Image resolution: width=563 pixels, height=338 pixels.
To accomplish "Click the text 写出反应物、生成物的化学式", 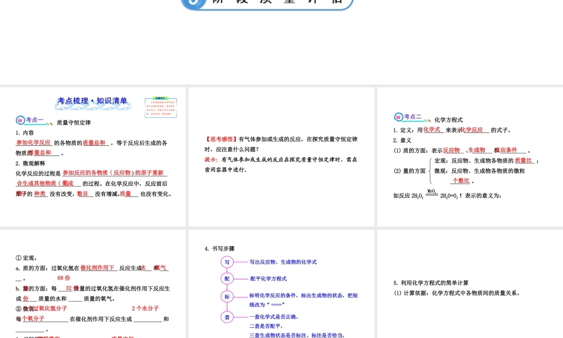I will (x=283, y=262).
